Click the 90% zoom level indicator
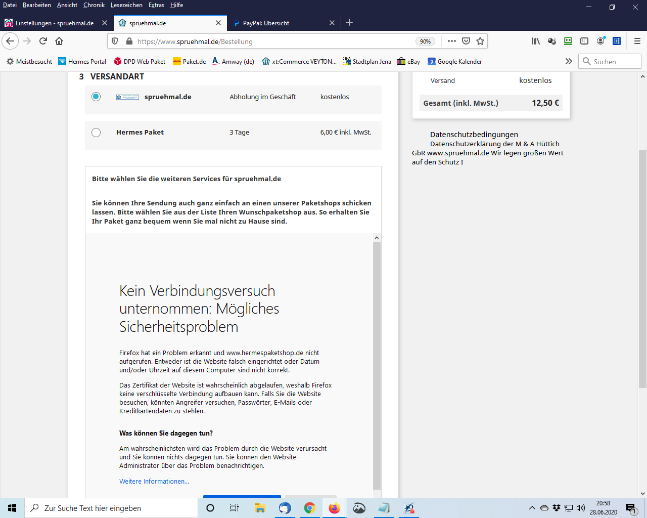Screen dimensions: 647x518 point(425,41)
